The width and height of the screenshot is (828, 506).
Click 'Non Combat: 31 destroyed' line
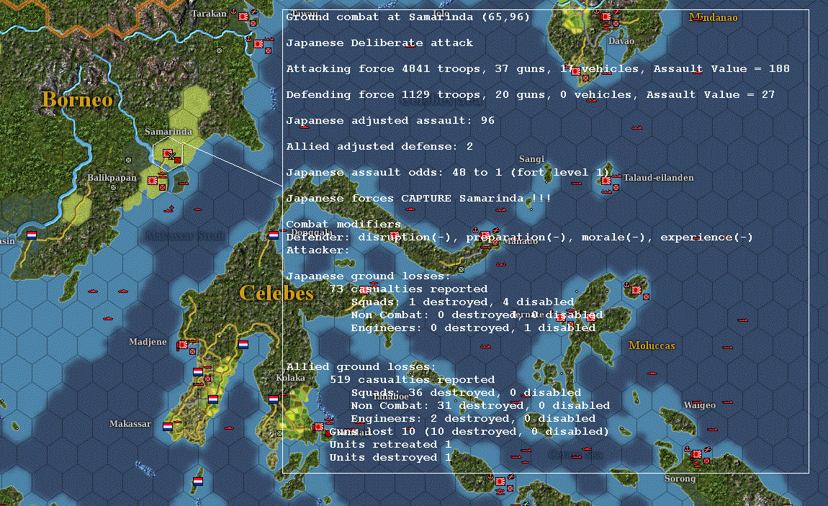480,405
